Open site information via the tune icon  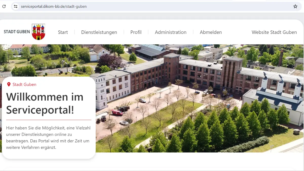(15, 6)
